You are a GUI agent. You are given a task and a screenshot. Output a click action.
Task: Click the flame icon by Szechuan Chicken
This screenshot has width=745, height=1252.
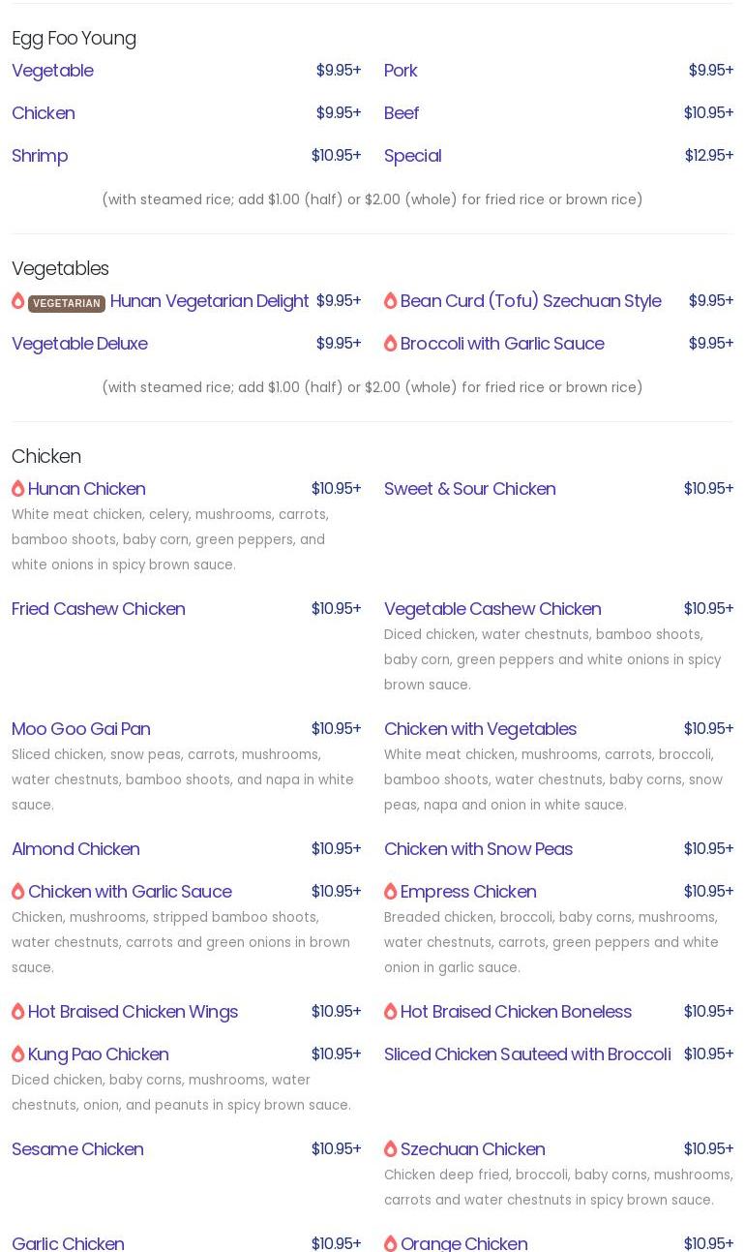pyautogui.click(x=391, y=1149)
